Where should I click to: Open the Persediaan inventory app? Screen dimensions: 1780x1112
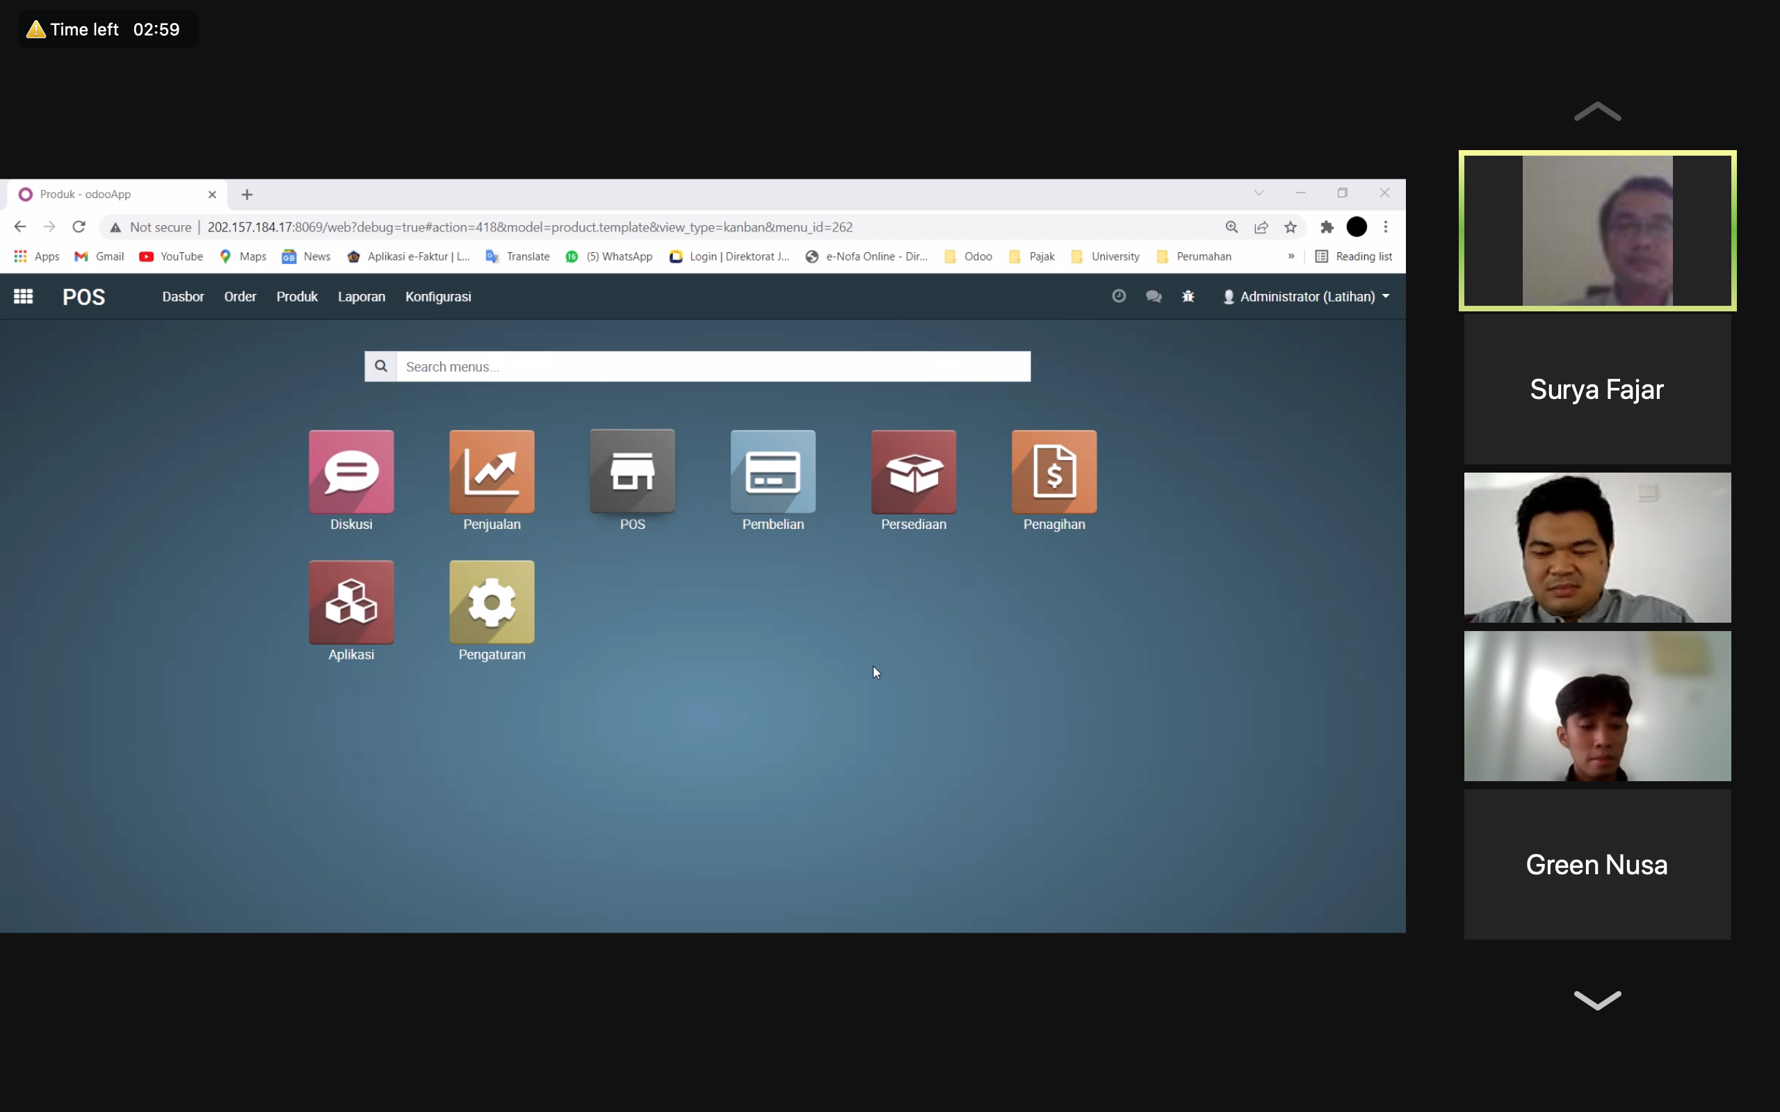tap(913, 471)
